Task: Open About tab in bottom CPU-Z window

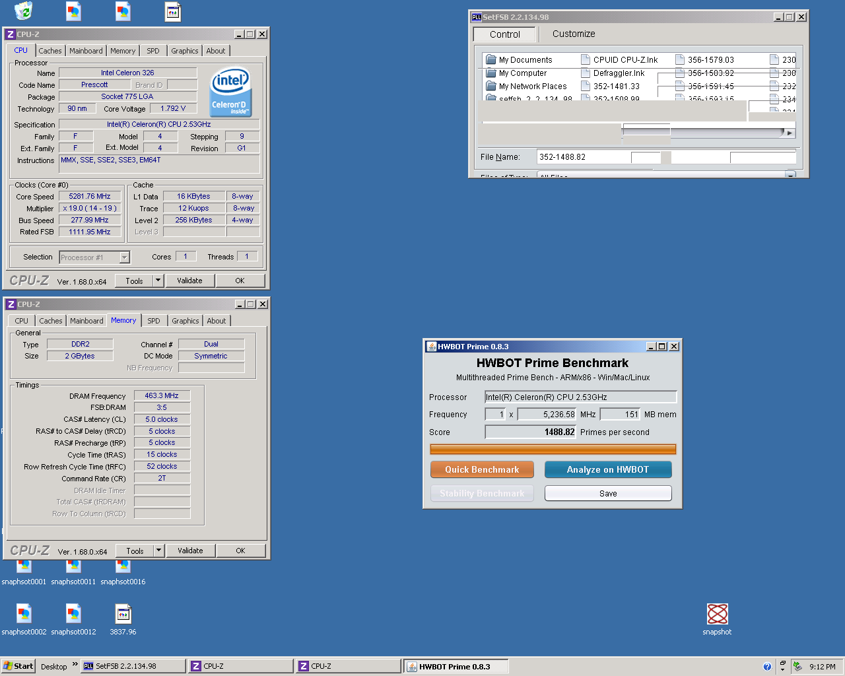Action: pyautogui.click(x=217, y=321)
